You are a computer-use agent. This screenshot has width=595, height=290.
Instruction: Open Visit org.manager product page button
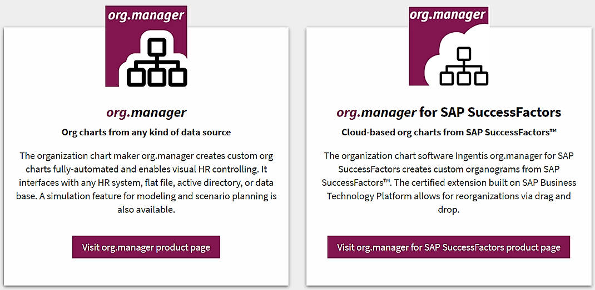pos(146,247)
